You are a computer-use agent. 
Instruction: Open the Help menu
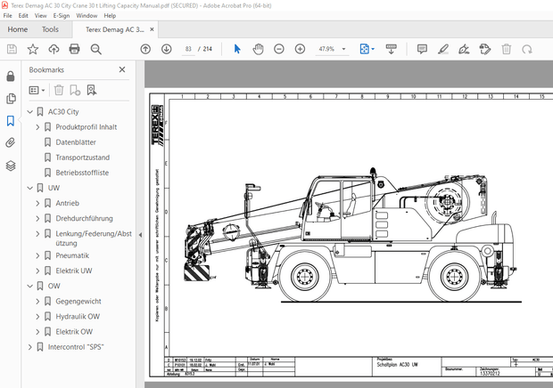110,15
